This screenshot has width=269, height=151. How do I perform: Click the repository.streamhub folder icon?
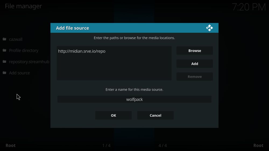coord(5,61)
